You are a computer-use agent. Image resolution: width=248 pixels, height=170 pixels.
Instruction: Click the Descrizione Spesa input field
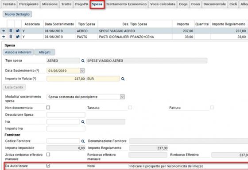tap(66, 115)
